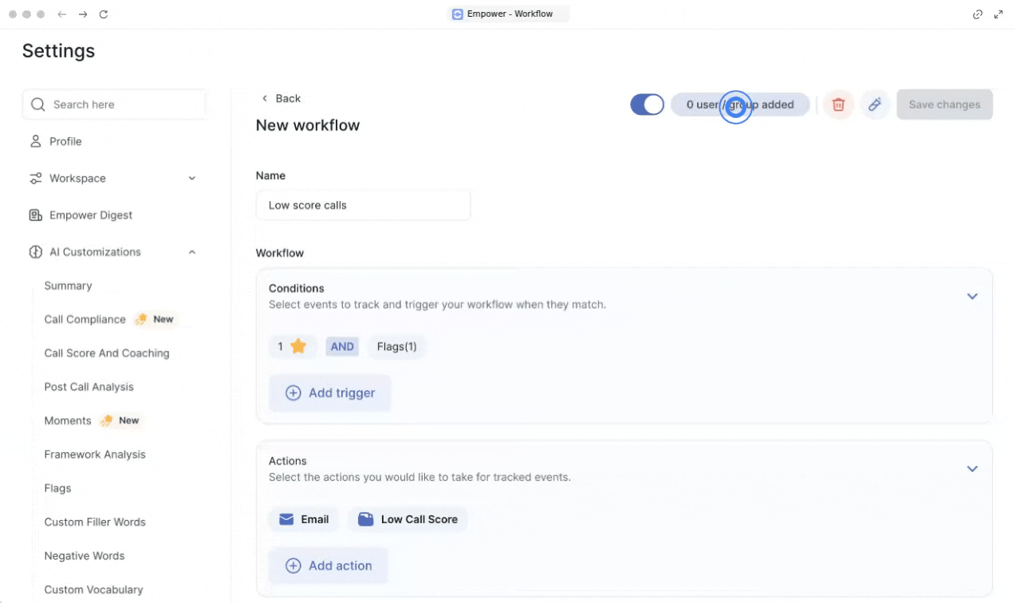
Task: Click the browser reload icon
Action: tap(104, 14)
